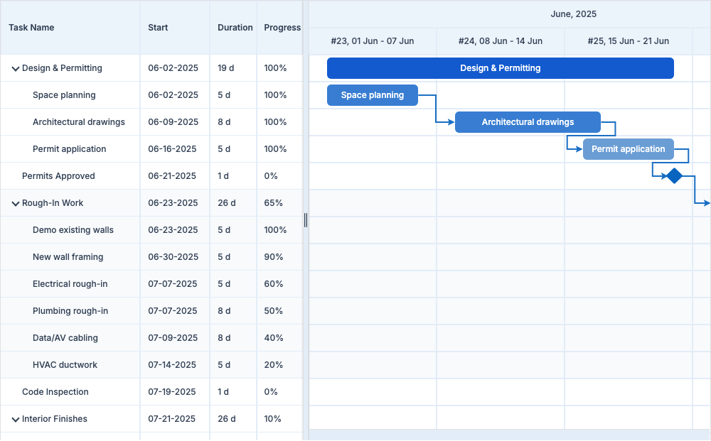Collapse the Design & Permitting task group
The width and height of the screenshot is (711, 441).
tap(15, 69)
